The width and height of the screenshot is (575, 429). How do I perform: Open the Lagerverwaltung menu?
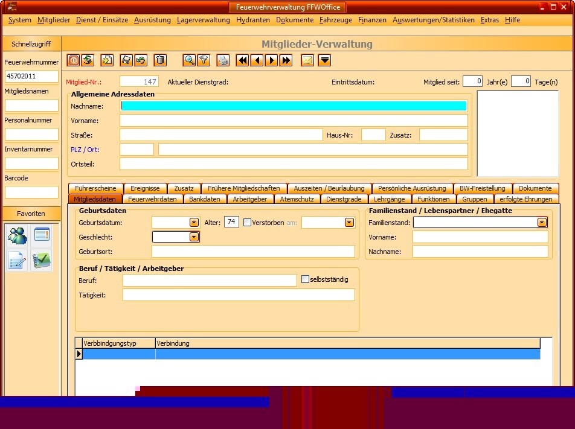coord(203,20)
